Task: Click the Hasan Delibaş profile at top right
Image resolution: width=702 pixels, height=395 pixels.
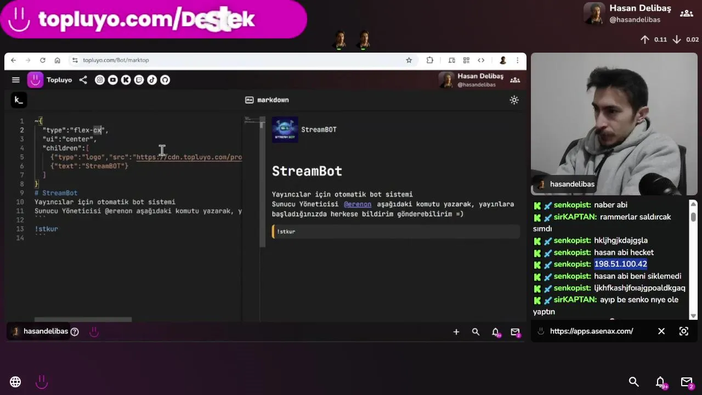Action: coord(627,14)
